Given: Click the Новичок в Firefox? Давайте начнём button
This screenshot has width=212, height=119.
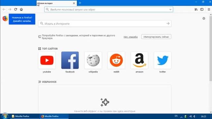Looking at the screenshot, I should point(22,19).
